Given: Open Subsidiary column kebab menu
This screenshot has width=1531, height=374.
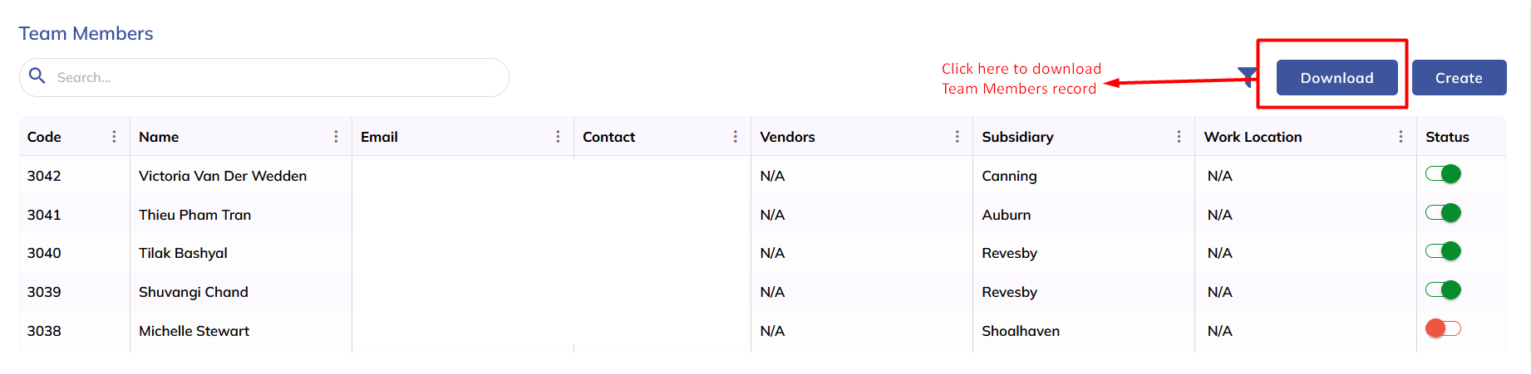Looking at the screenshot, I should [x=1179, y=137].
